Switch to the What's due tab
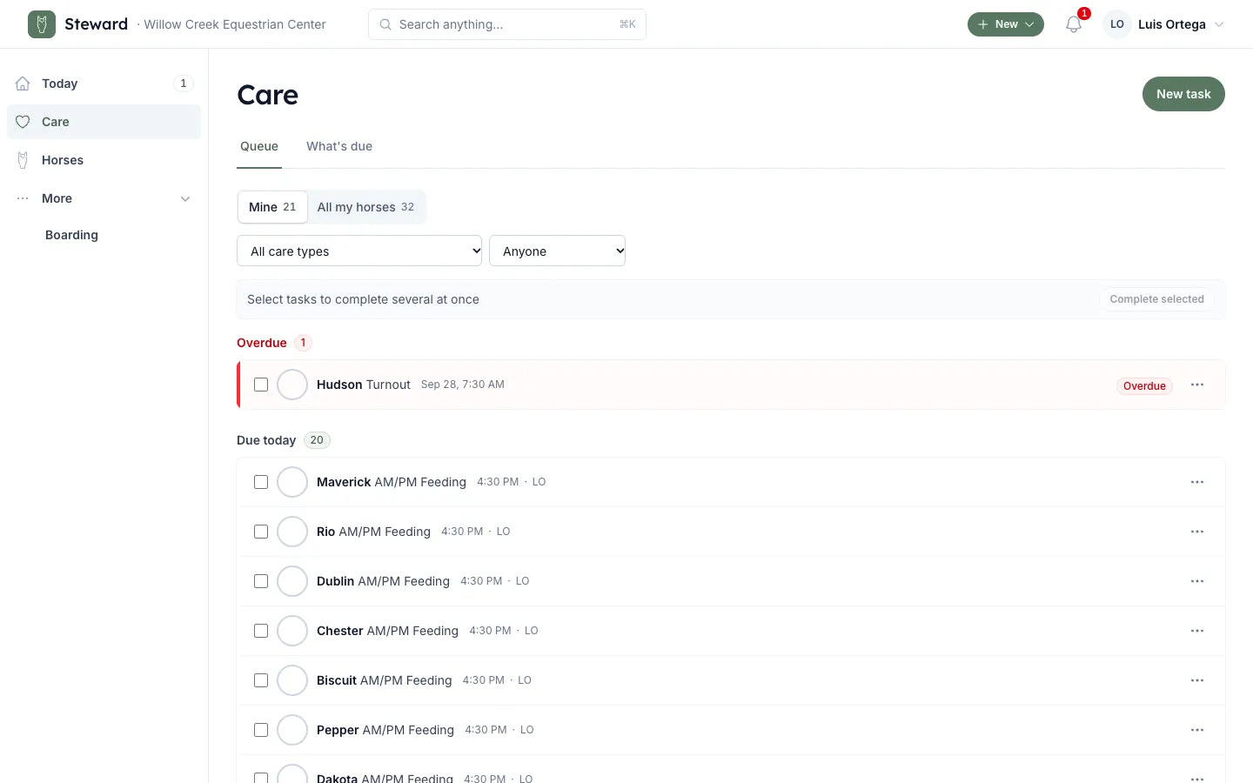This screenshot has width=1253, height=783. pyautogui.click(x=339, y=146)
